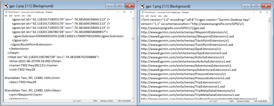Image resolution: width=274 pixels, height=106 pixels.
Task: Maximize the gpx 1.png image window
Action: pyautogui.click(x=256, y=6)
